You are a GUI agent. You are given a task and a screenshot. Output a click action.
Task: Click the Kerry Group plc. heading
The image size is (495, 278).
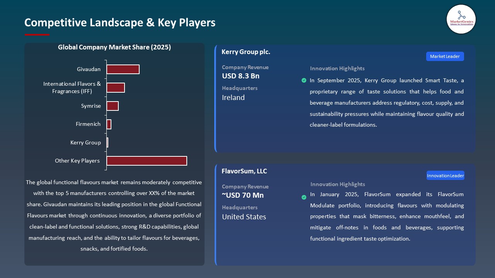click(246, 52)
